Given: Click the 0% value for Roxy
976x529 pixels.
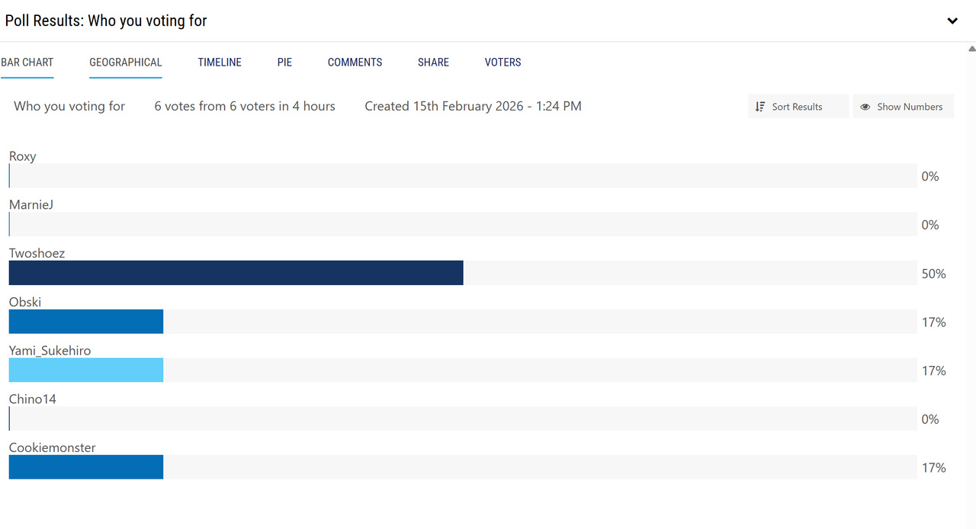Looking at the screenshot, I should click(930, 176).
